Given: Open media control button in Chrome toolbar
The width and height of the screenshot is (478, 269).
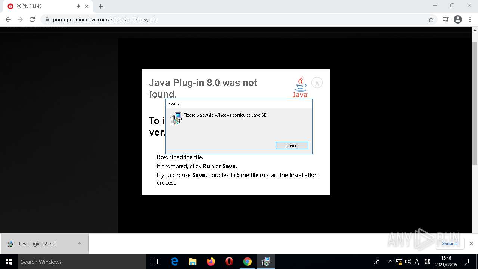Looking at the screenshot, I should tap(446, 19).
